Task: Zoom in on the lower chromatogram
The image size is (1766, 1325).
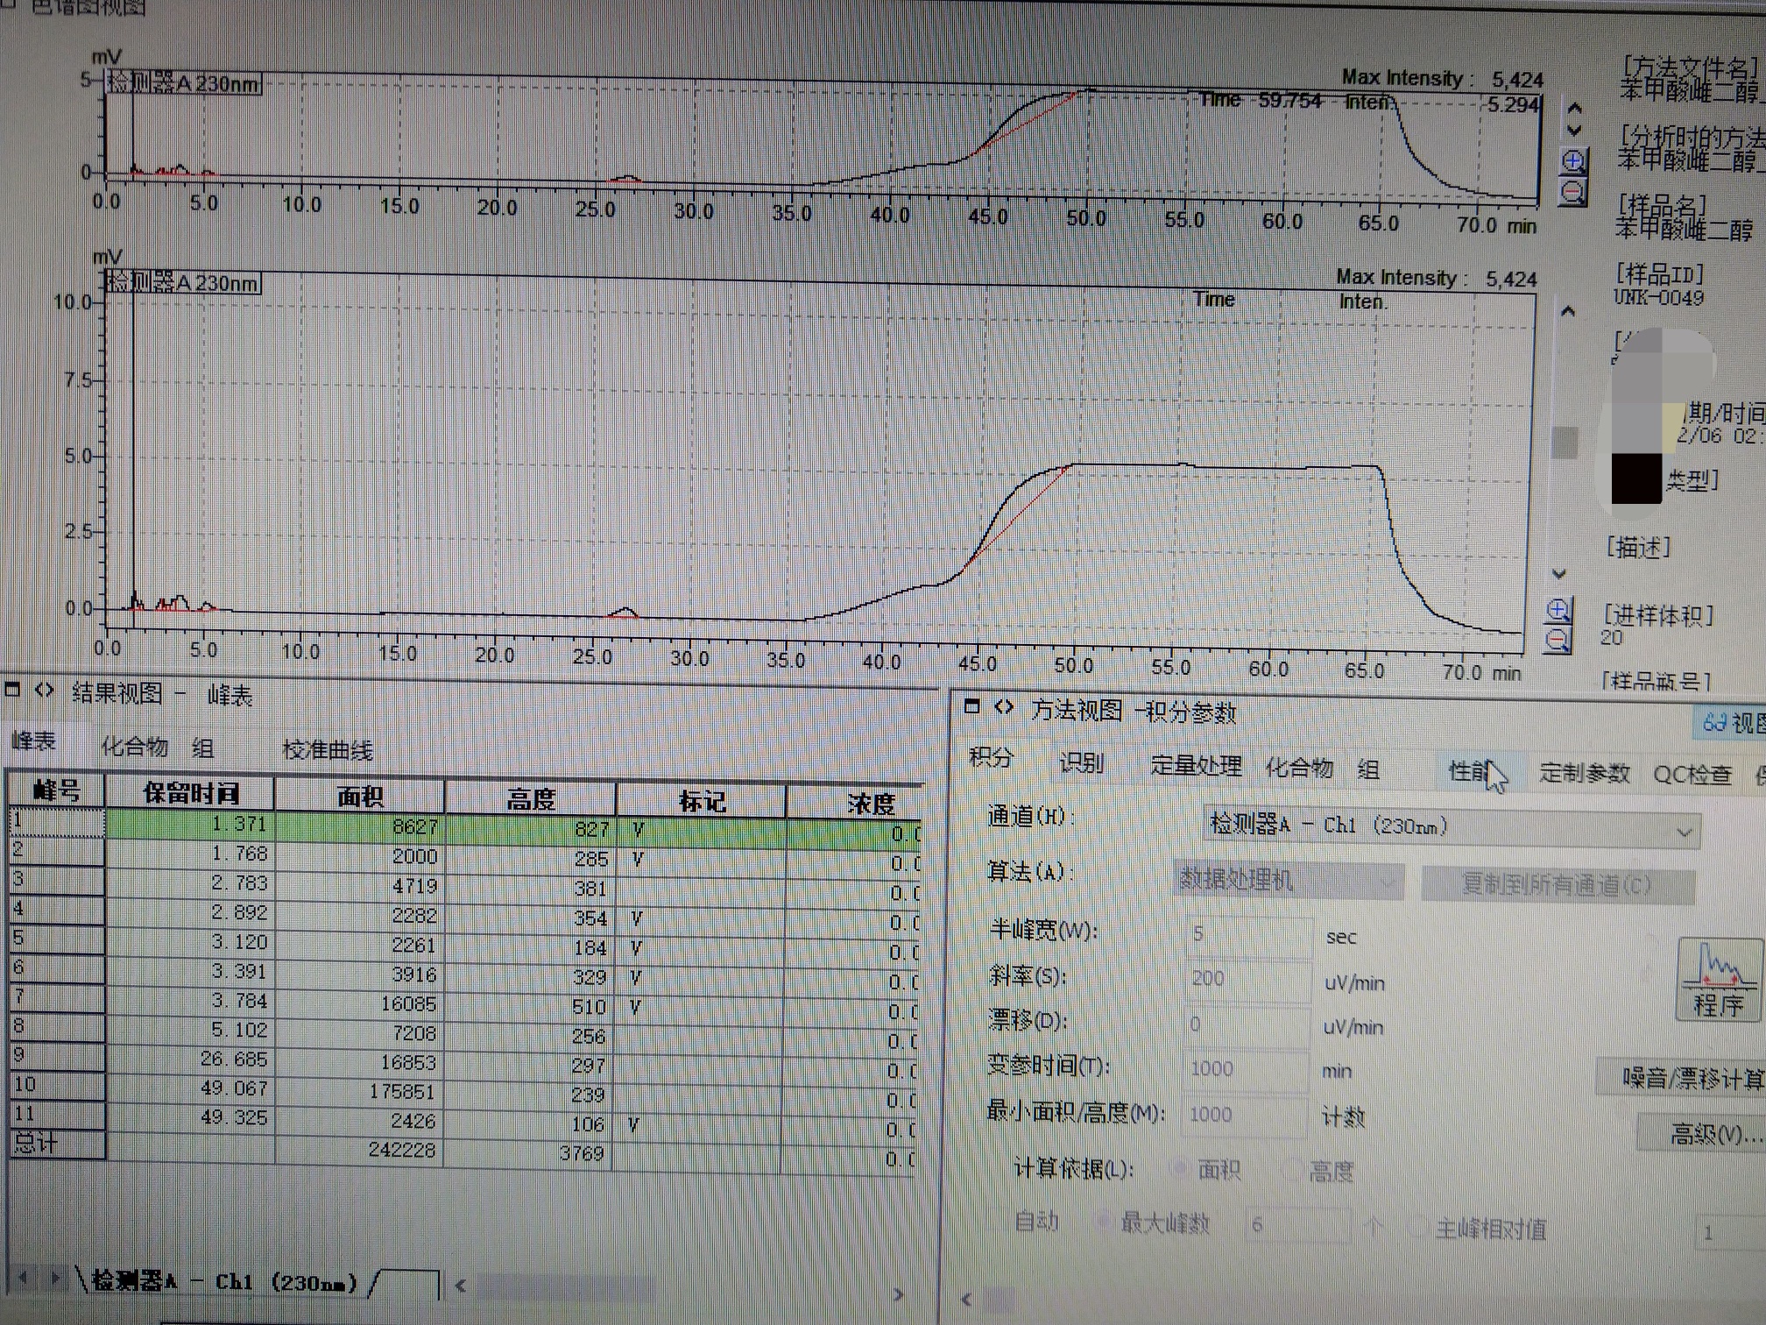Action: (x=1558, y=611)
